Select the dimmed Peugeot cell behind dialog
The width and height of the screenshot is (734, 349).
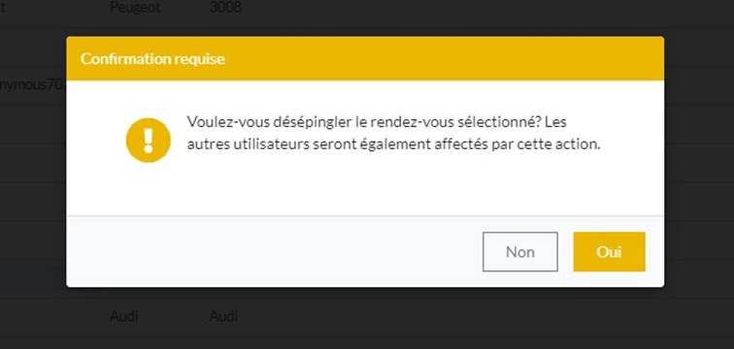(x=135, y=7)
